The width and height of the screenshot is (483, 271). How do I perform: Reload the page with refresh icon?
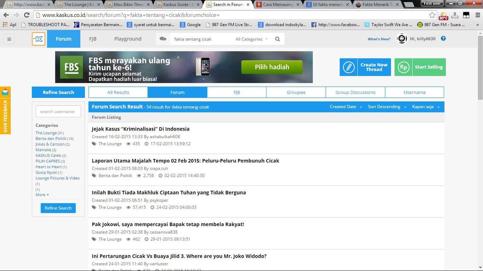pos(26,15)
